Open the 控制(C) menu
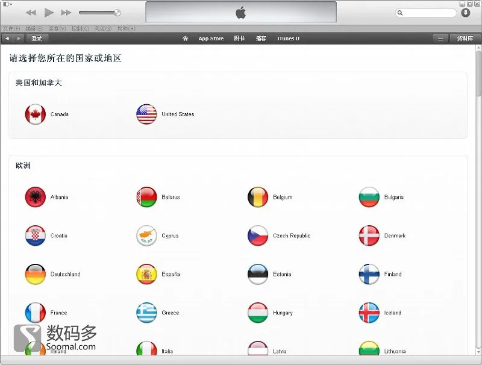The height and width of the screenshot is (365, 482). click(x=80, y=28)
